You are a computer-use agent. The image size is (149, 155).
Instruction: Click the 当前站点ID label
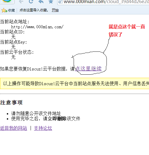coord(12,32)
